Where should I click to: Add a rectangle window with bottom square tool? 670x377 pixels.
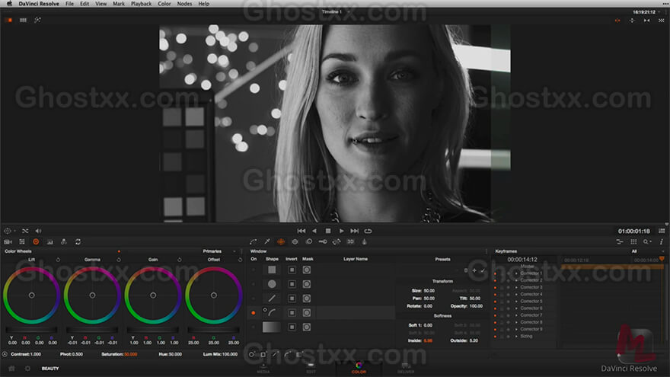[263, 354]
